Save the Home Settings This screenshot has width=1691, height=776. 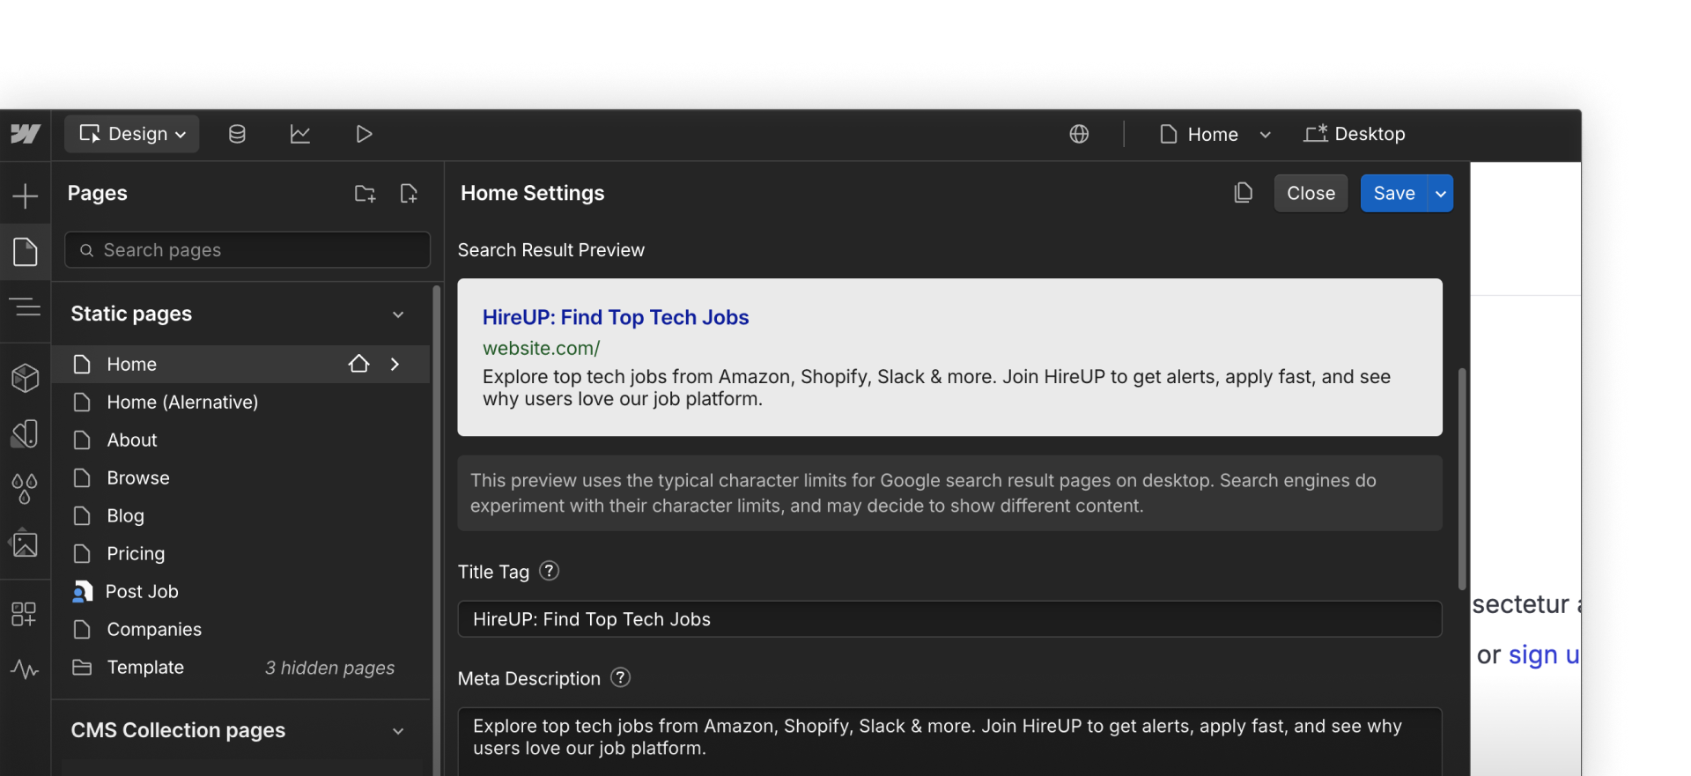click(1394, 193)
